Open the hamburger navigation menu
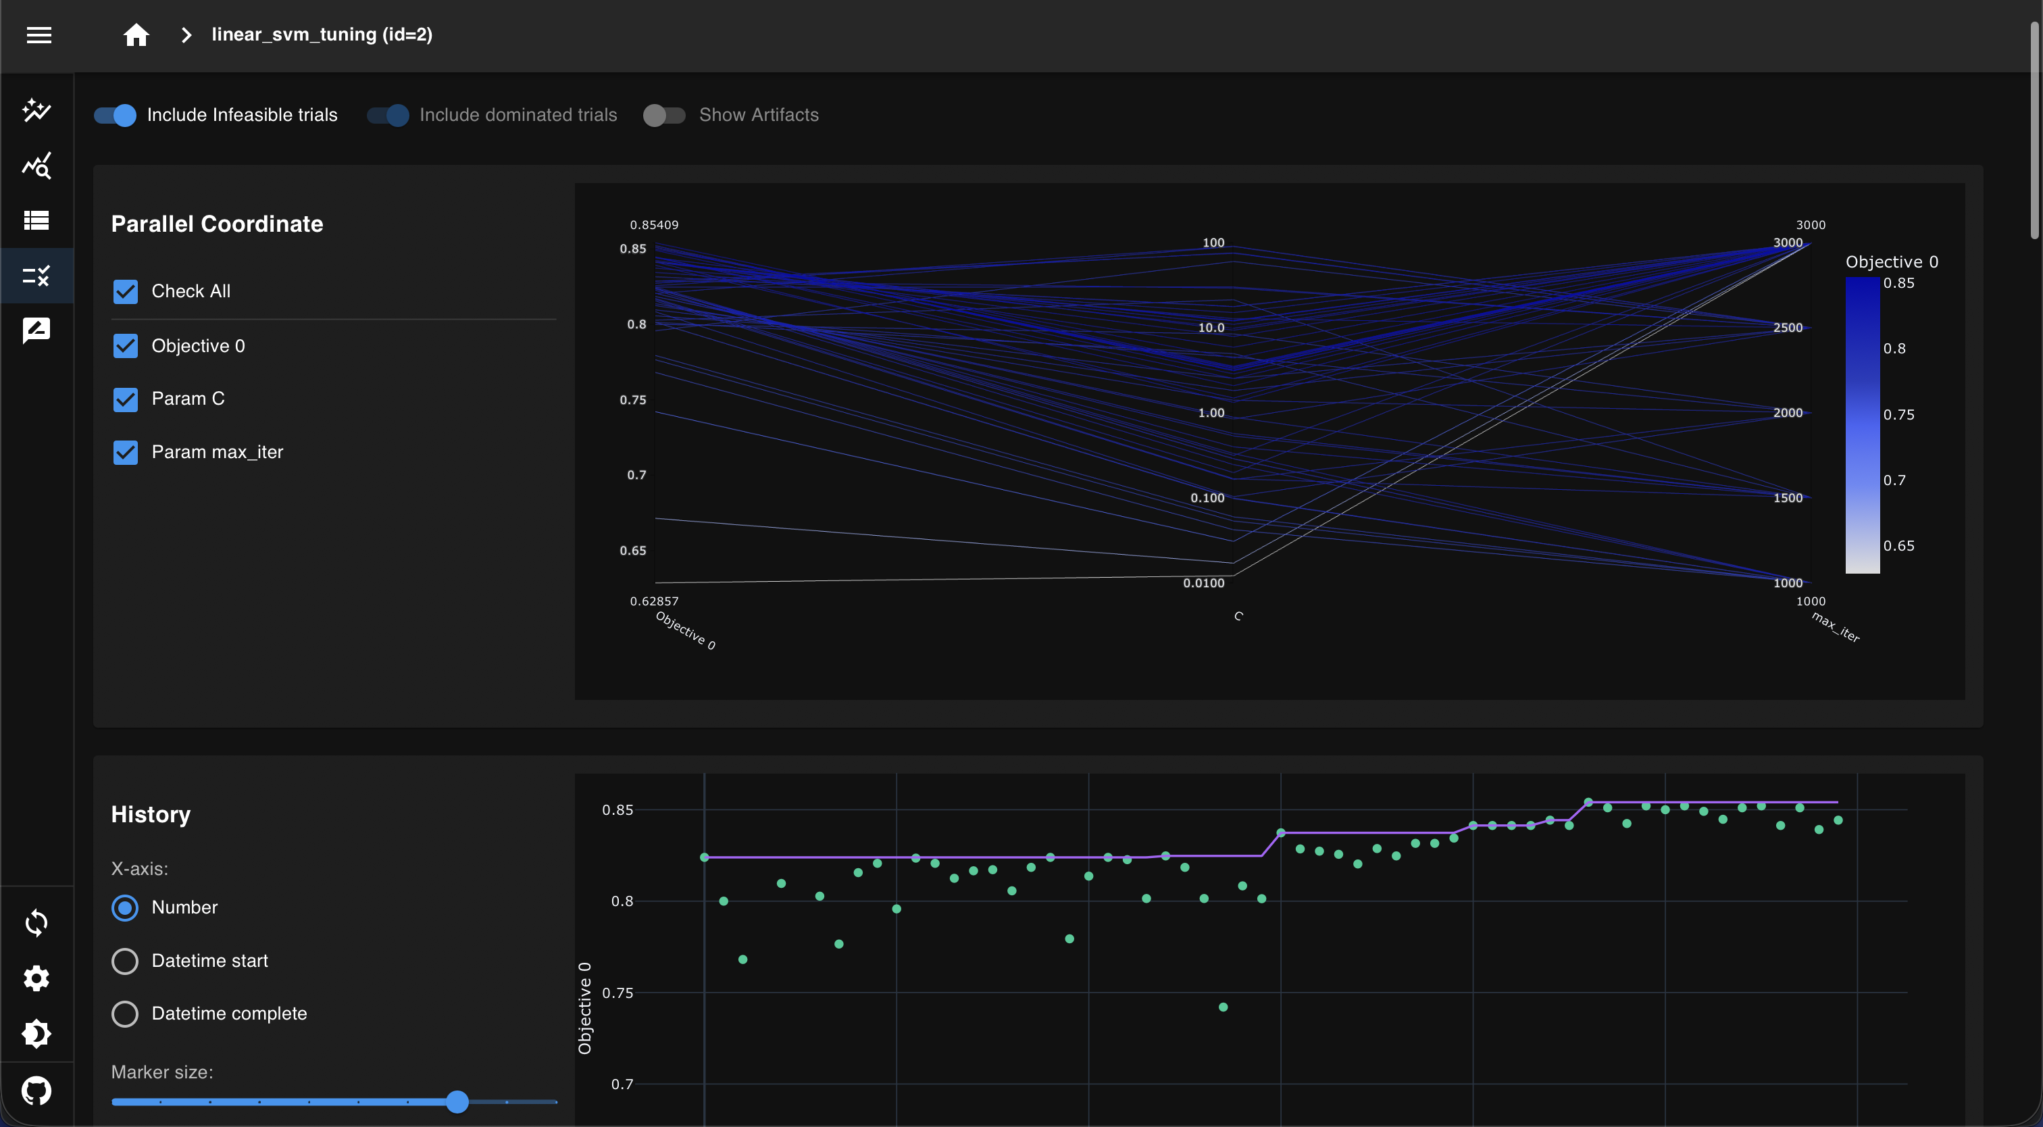This screenshot has width=2043, height=1127. (39, 35)
